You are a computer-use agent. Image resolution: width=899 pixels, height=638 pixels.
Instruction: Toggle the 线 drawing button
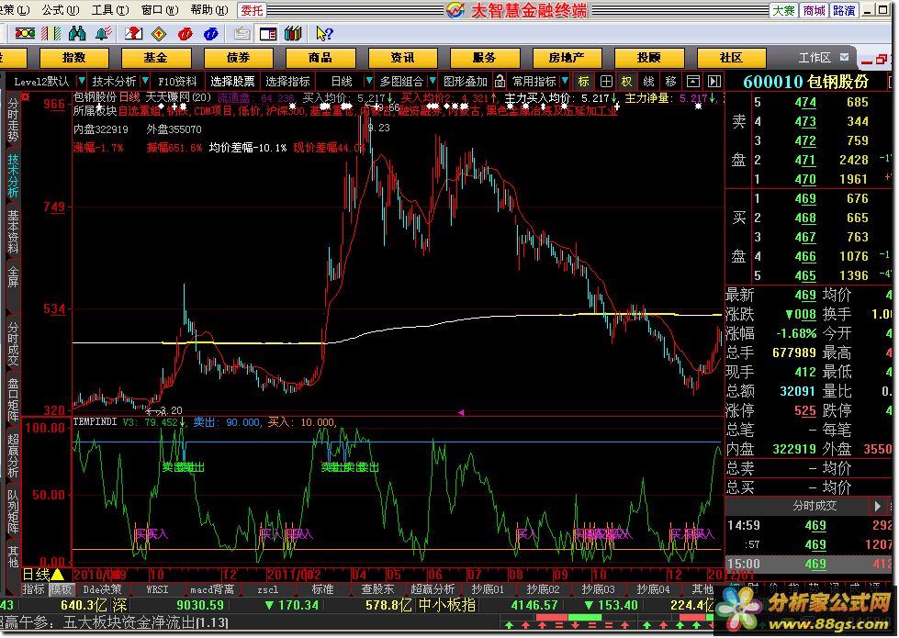pos(648,82)
